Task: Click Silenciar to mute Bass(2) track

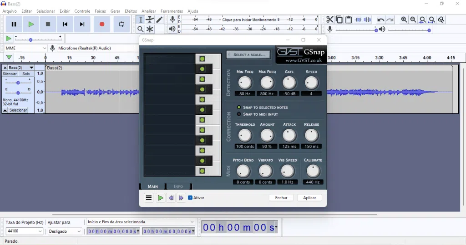Action: [x=10, y=74]
